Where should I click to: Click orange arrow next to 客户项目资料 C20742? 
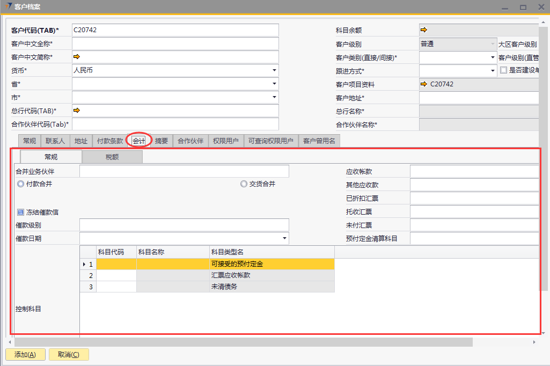424,84
